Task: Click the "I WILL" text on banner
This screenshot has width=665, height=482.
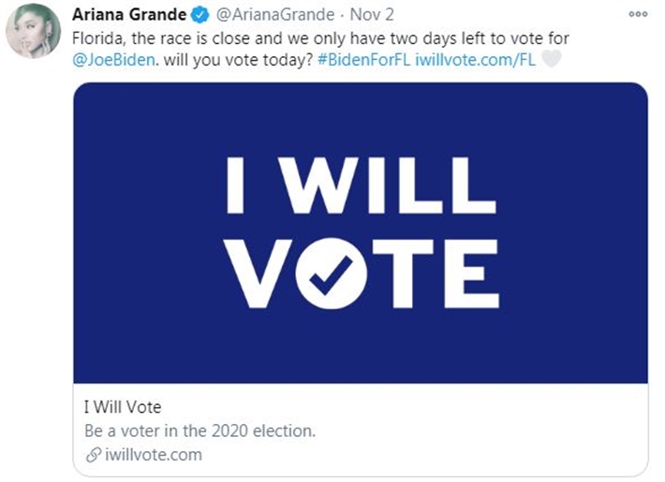Action: click(x=360, y=186)
